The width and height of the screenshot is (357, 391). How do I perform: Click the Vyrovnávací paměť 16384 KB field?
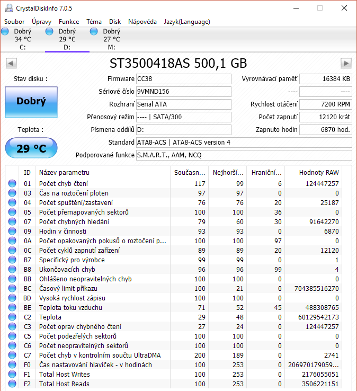click(x=326, y=79)
